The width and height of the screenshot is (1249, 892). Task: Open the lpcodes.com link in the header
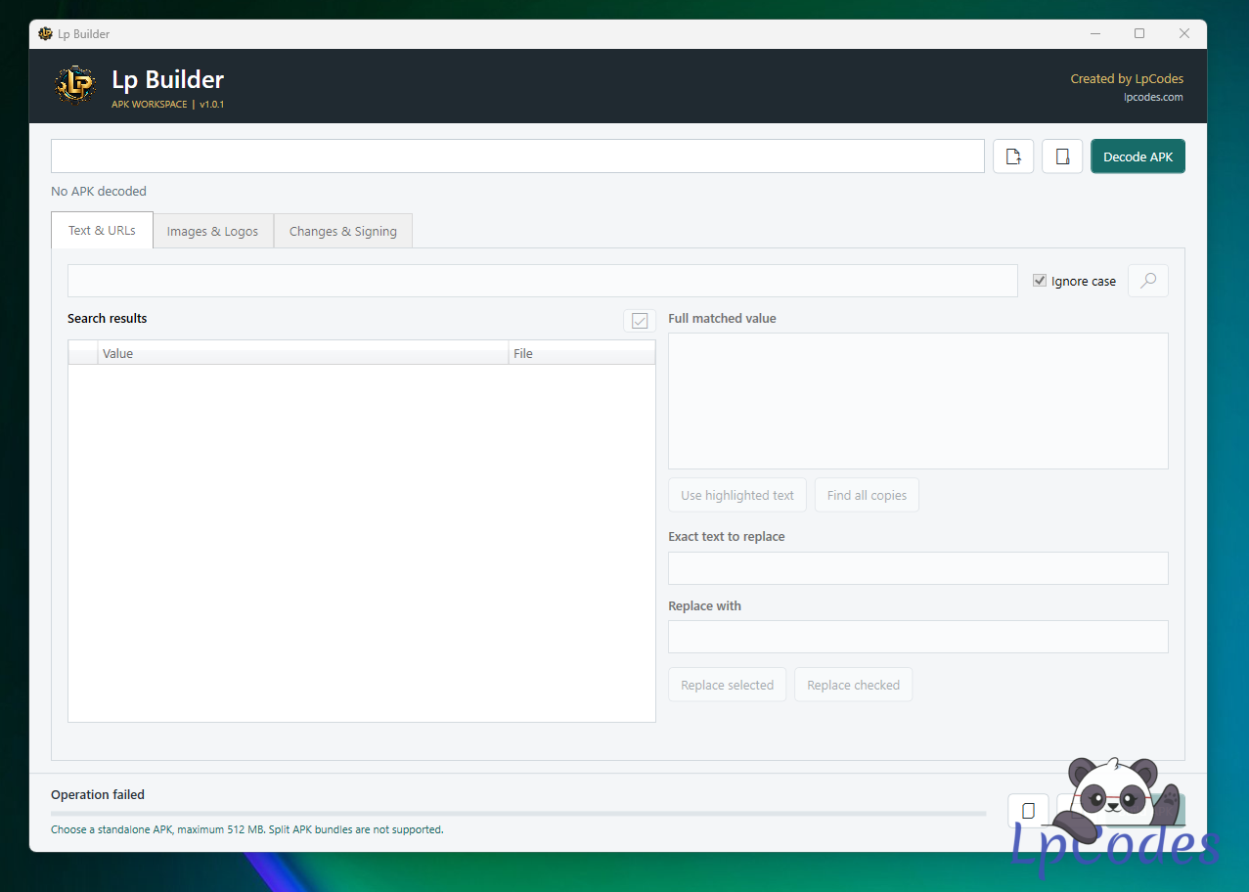point(1153,97)
